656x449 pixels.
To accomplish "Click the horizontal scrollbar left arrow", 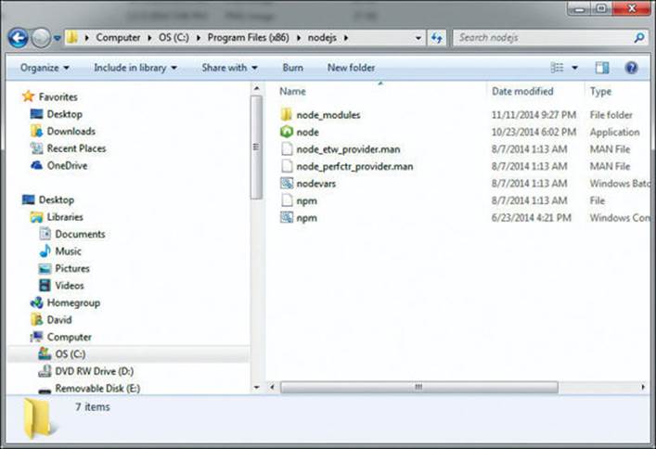I will click(272, 388).
